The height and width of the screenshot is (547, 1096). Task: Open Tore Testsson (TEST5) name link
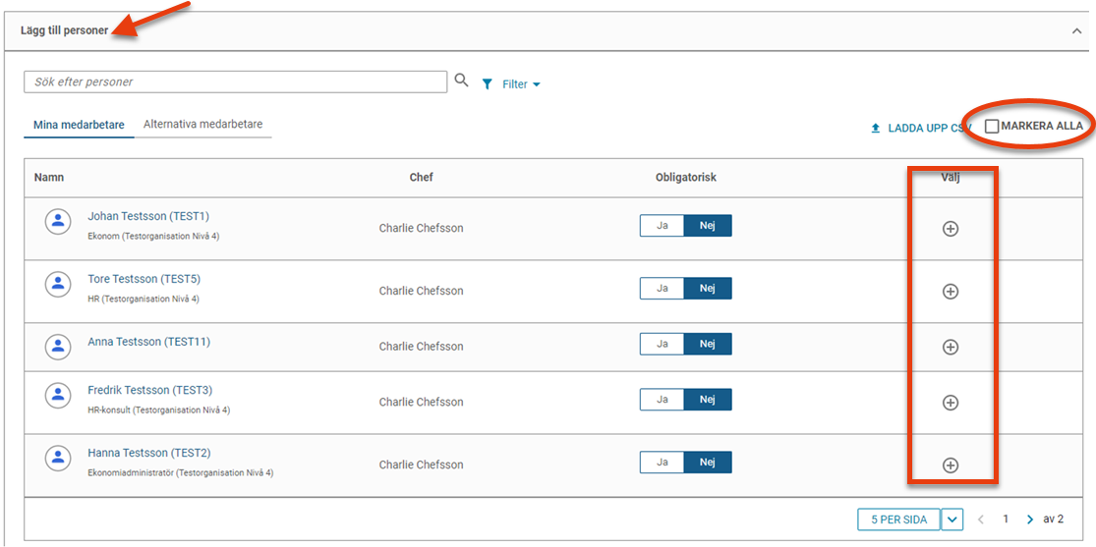[x=144, y=279]
